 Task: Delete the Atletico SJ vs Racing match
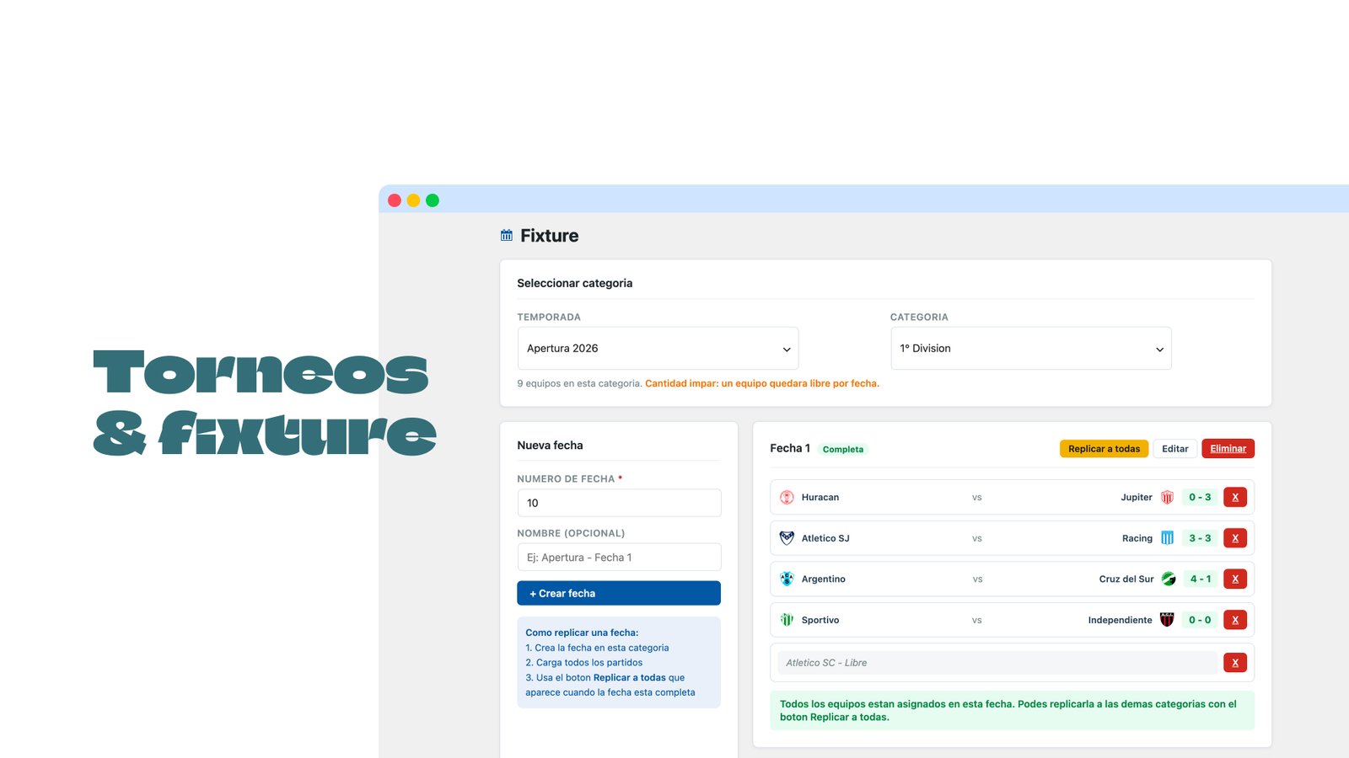point(1235,538)
